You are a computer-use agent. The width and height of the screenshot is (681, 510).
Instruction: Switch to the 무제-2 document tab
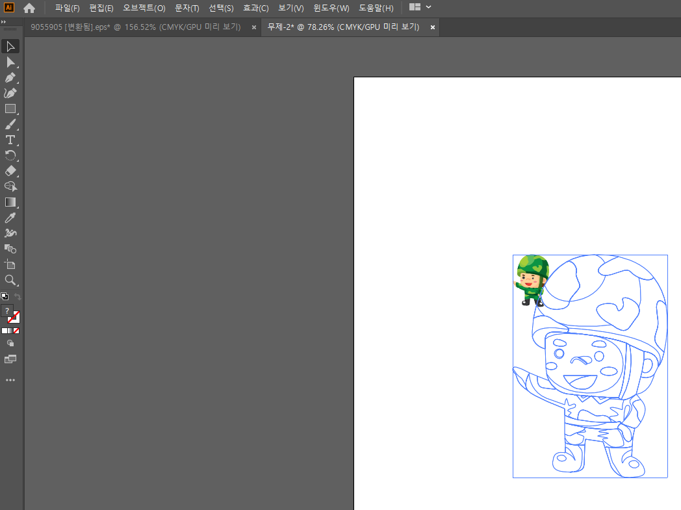[343, 27]
